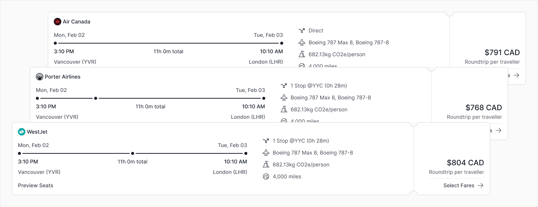
Task: Click the airplane icon on Air Canada card
Action: [302, 42]
